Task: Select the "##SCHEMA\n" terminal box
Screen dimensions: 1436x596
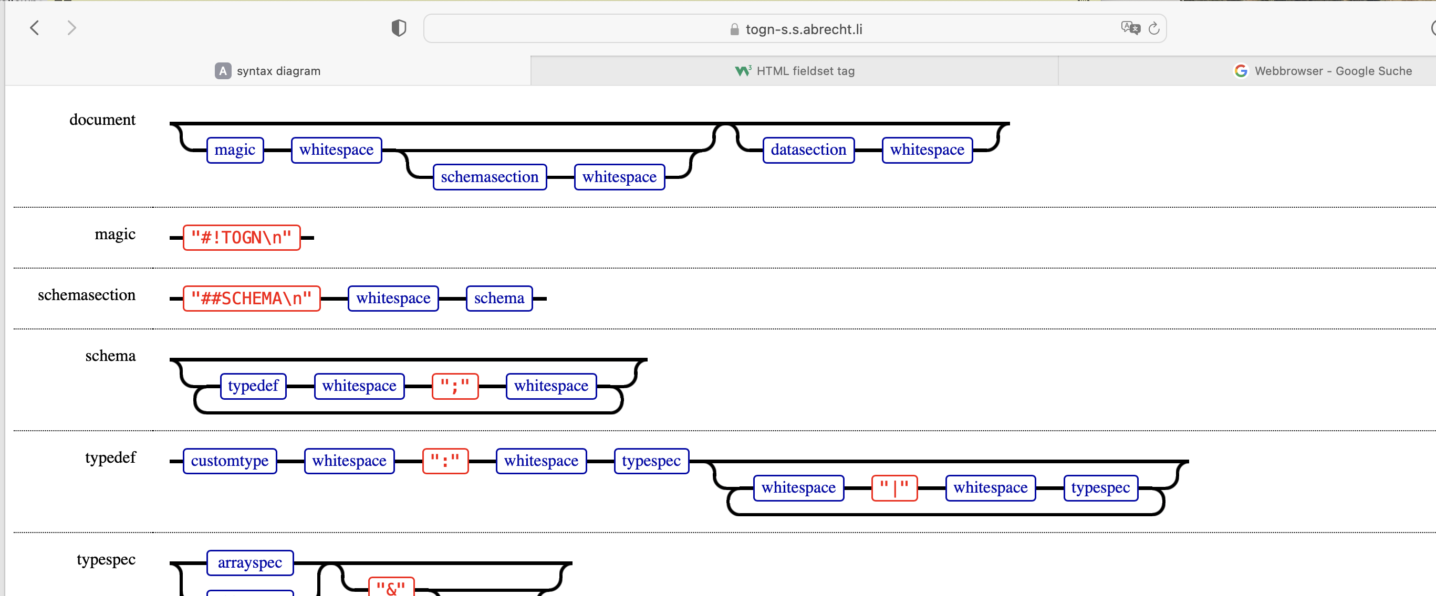Action: pos(252,299)
